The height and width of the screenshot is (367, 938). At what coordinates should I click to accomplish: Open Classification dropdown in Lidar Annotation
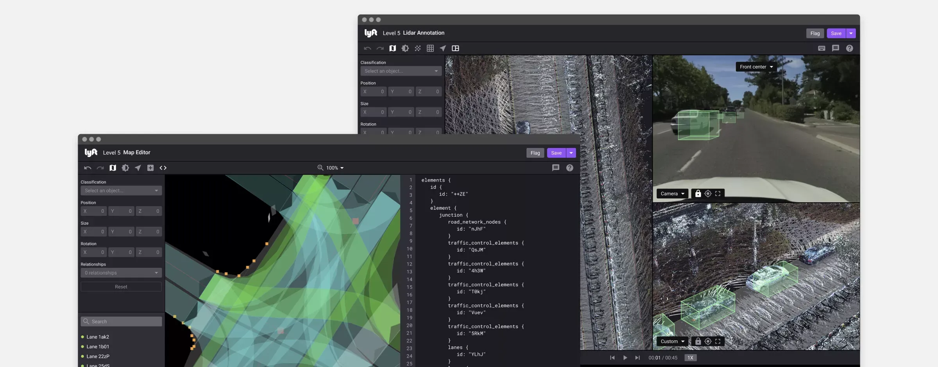point(401,71)
